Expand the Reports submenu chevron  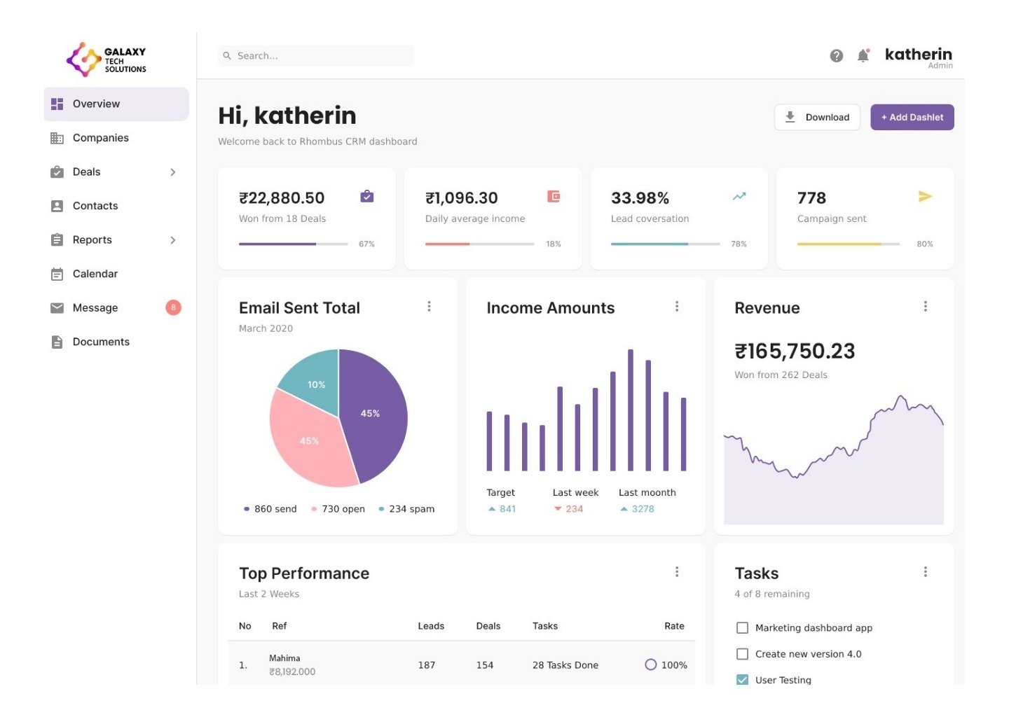click(x=172, y=240)
